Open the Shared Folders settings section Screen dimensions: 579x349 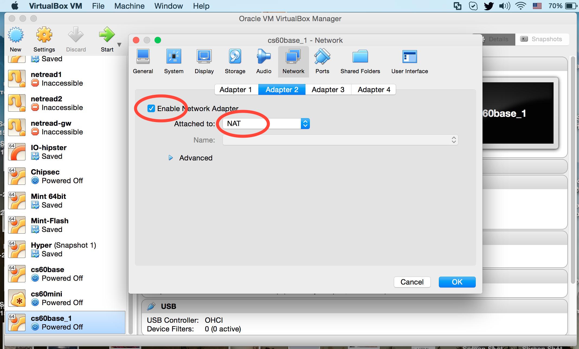pos(360,62)
